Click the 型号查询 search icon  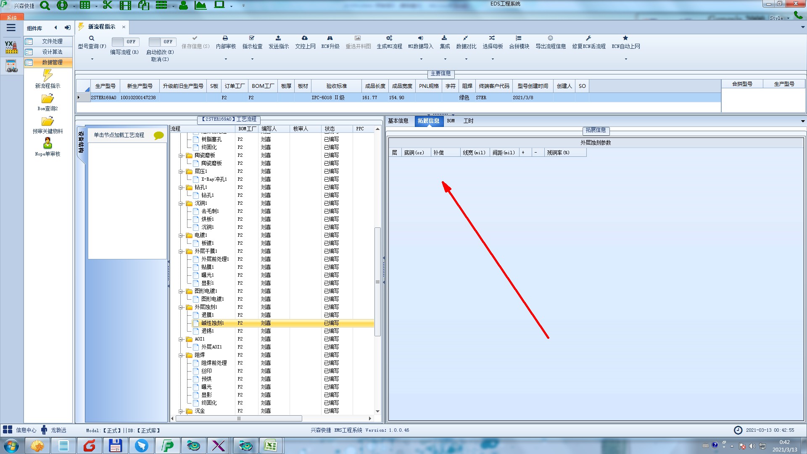92,38
